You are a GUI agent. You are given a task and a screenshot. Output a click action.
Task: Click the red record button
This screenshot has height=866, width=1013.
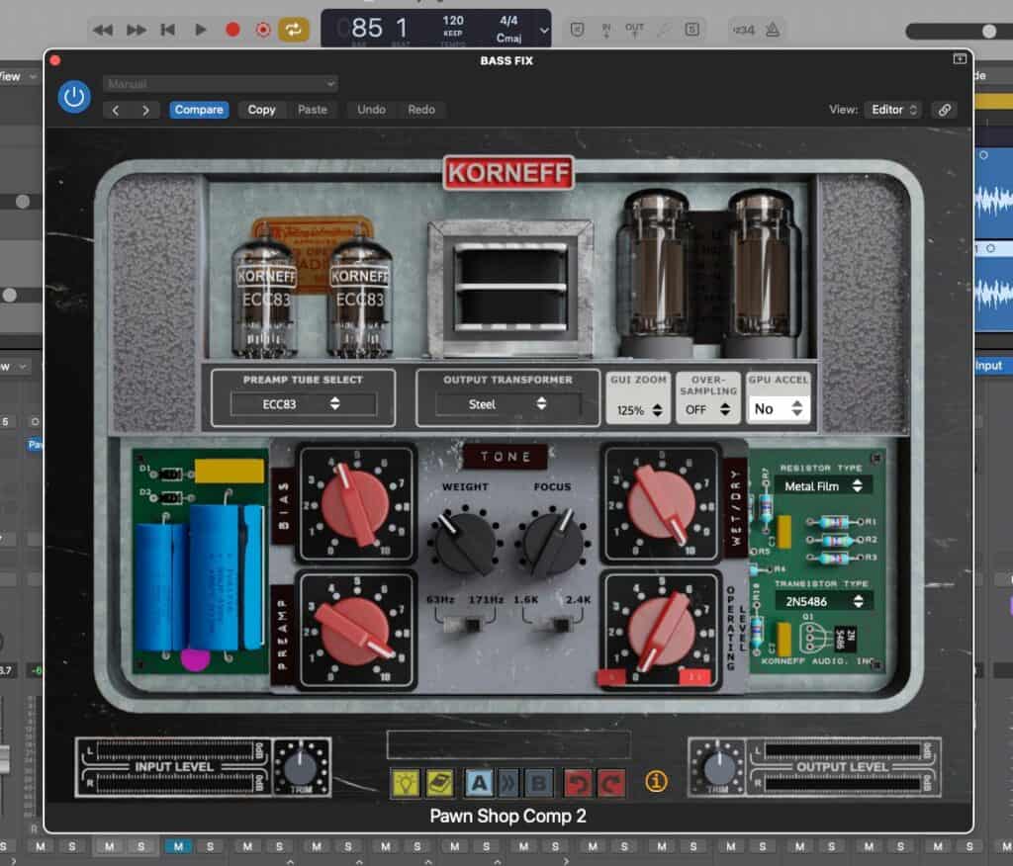[x=232, y=30]
